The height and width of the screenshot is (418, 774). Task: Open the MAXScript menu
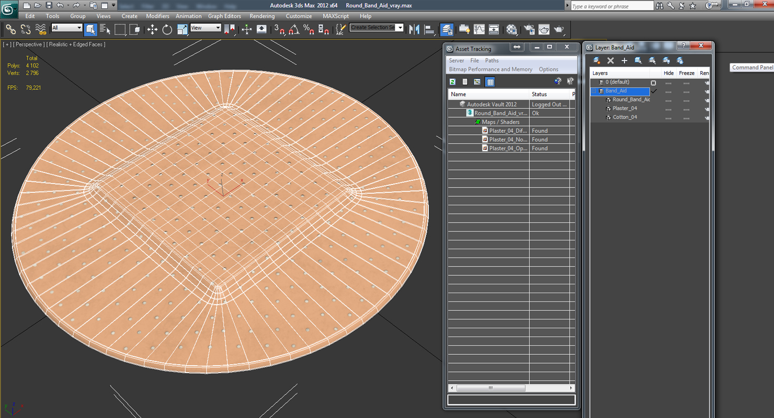tap(336, 16)
